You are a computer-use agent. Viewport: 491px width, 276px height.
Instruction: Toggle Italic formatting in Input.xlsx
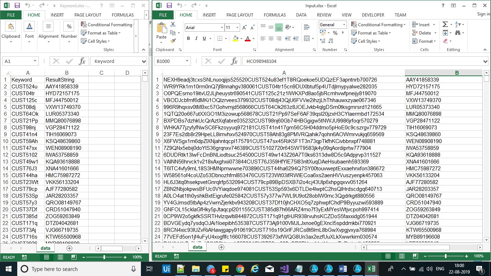[196, 38]
